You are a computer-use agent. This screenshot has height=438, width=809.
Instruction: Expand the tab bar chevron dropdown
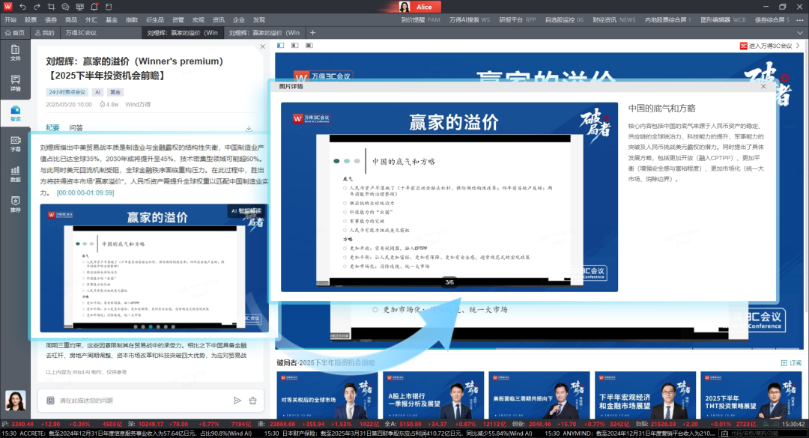[x=800, y=32]
